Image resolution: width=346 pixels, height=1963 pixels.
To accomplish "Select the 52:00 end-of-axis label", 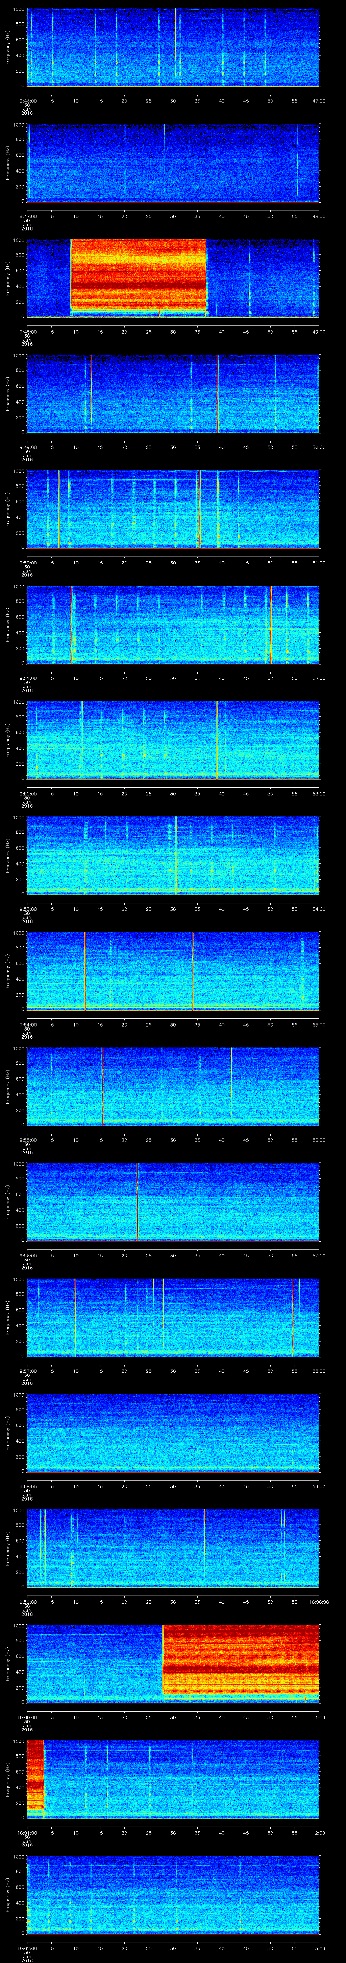I will 319,678.
